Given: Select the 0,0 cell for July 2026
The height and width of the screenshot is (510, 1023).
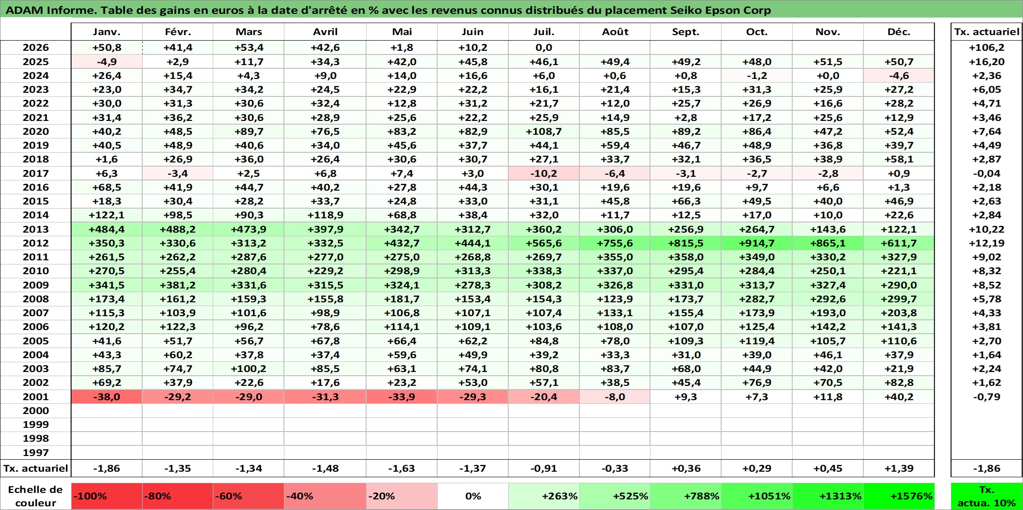Looking at the screenshot, I should (544, 48).
